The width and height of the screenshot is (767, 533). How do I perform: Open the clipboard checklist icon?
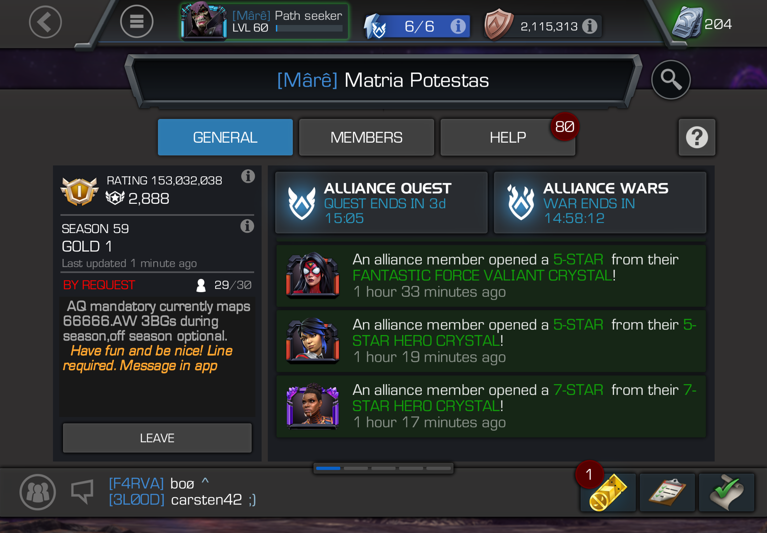coord(667,492)
